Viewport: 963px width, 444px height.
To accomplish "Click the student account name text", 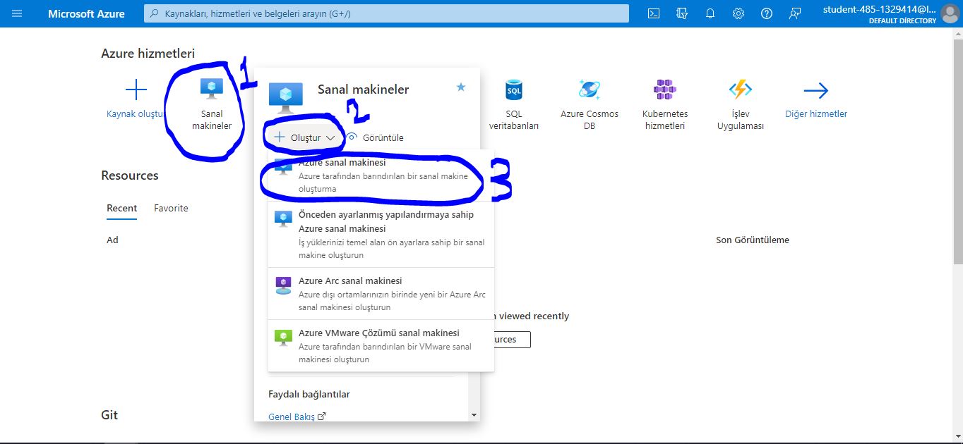I will [880, 9].
